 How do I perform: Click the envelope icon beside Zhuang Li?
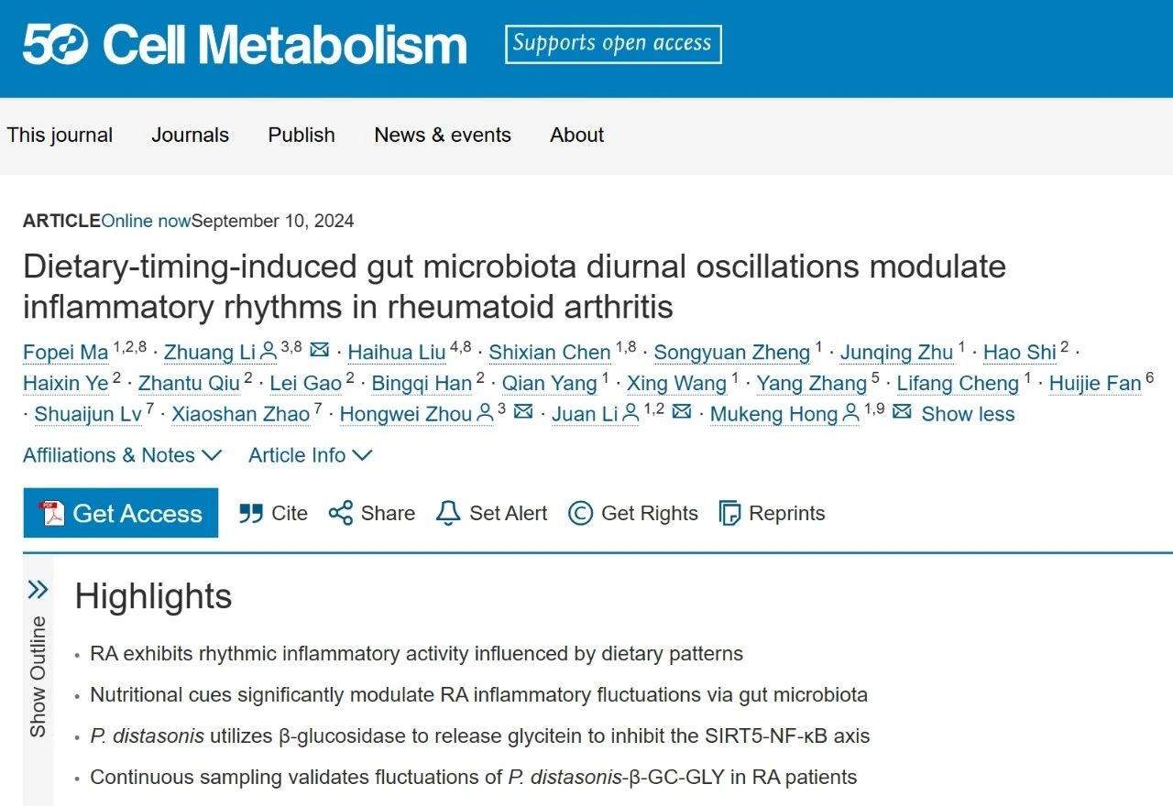(320, 351)
